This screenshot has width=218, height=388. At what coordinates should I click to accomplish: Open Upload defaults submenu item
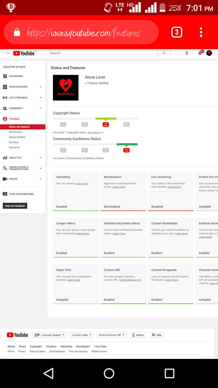(x=17, y=137)
